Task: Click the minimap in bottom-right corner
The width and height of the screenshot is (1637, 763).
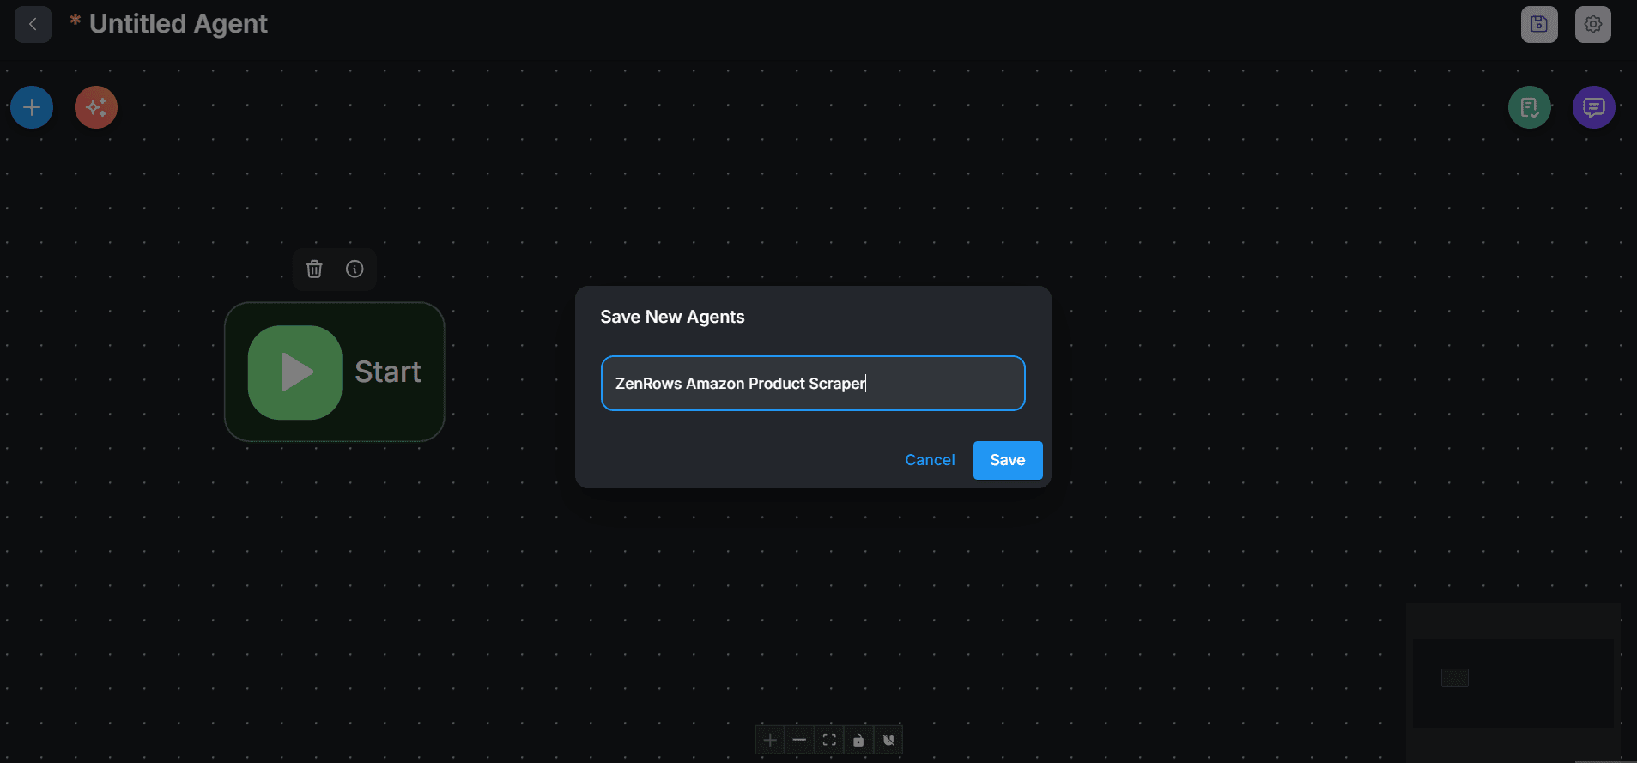Action: pyautogui.click(x=1513, y=683)
